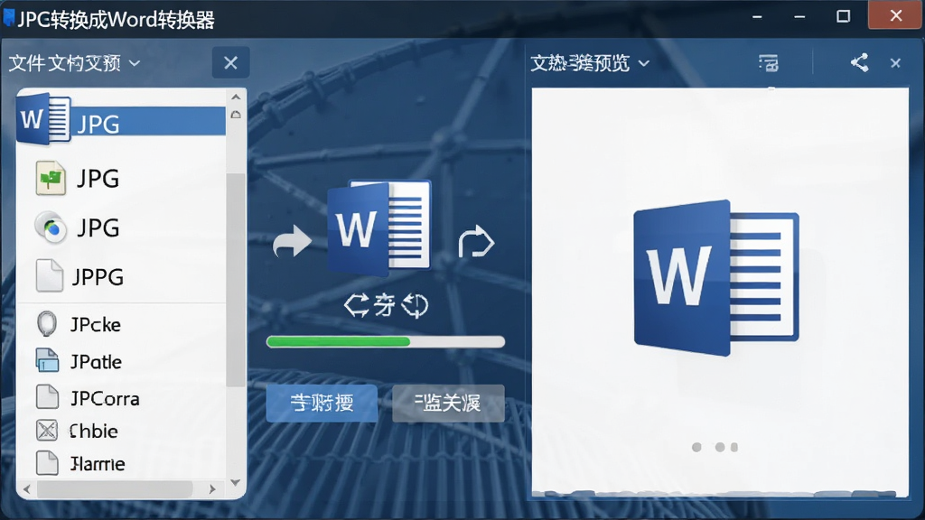Image resolution: width=925 pixels, height=520 pixels.
Task: Click the file list scroll down arrow
Action: 236,483
